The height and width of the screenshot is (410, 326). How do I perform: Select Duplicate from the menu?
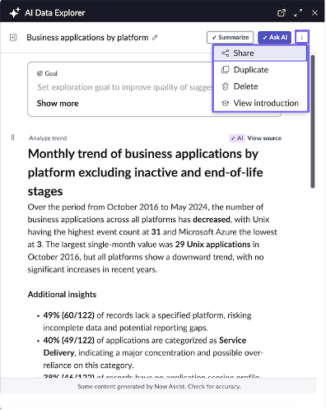tap(260, 70)
